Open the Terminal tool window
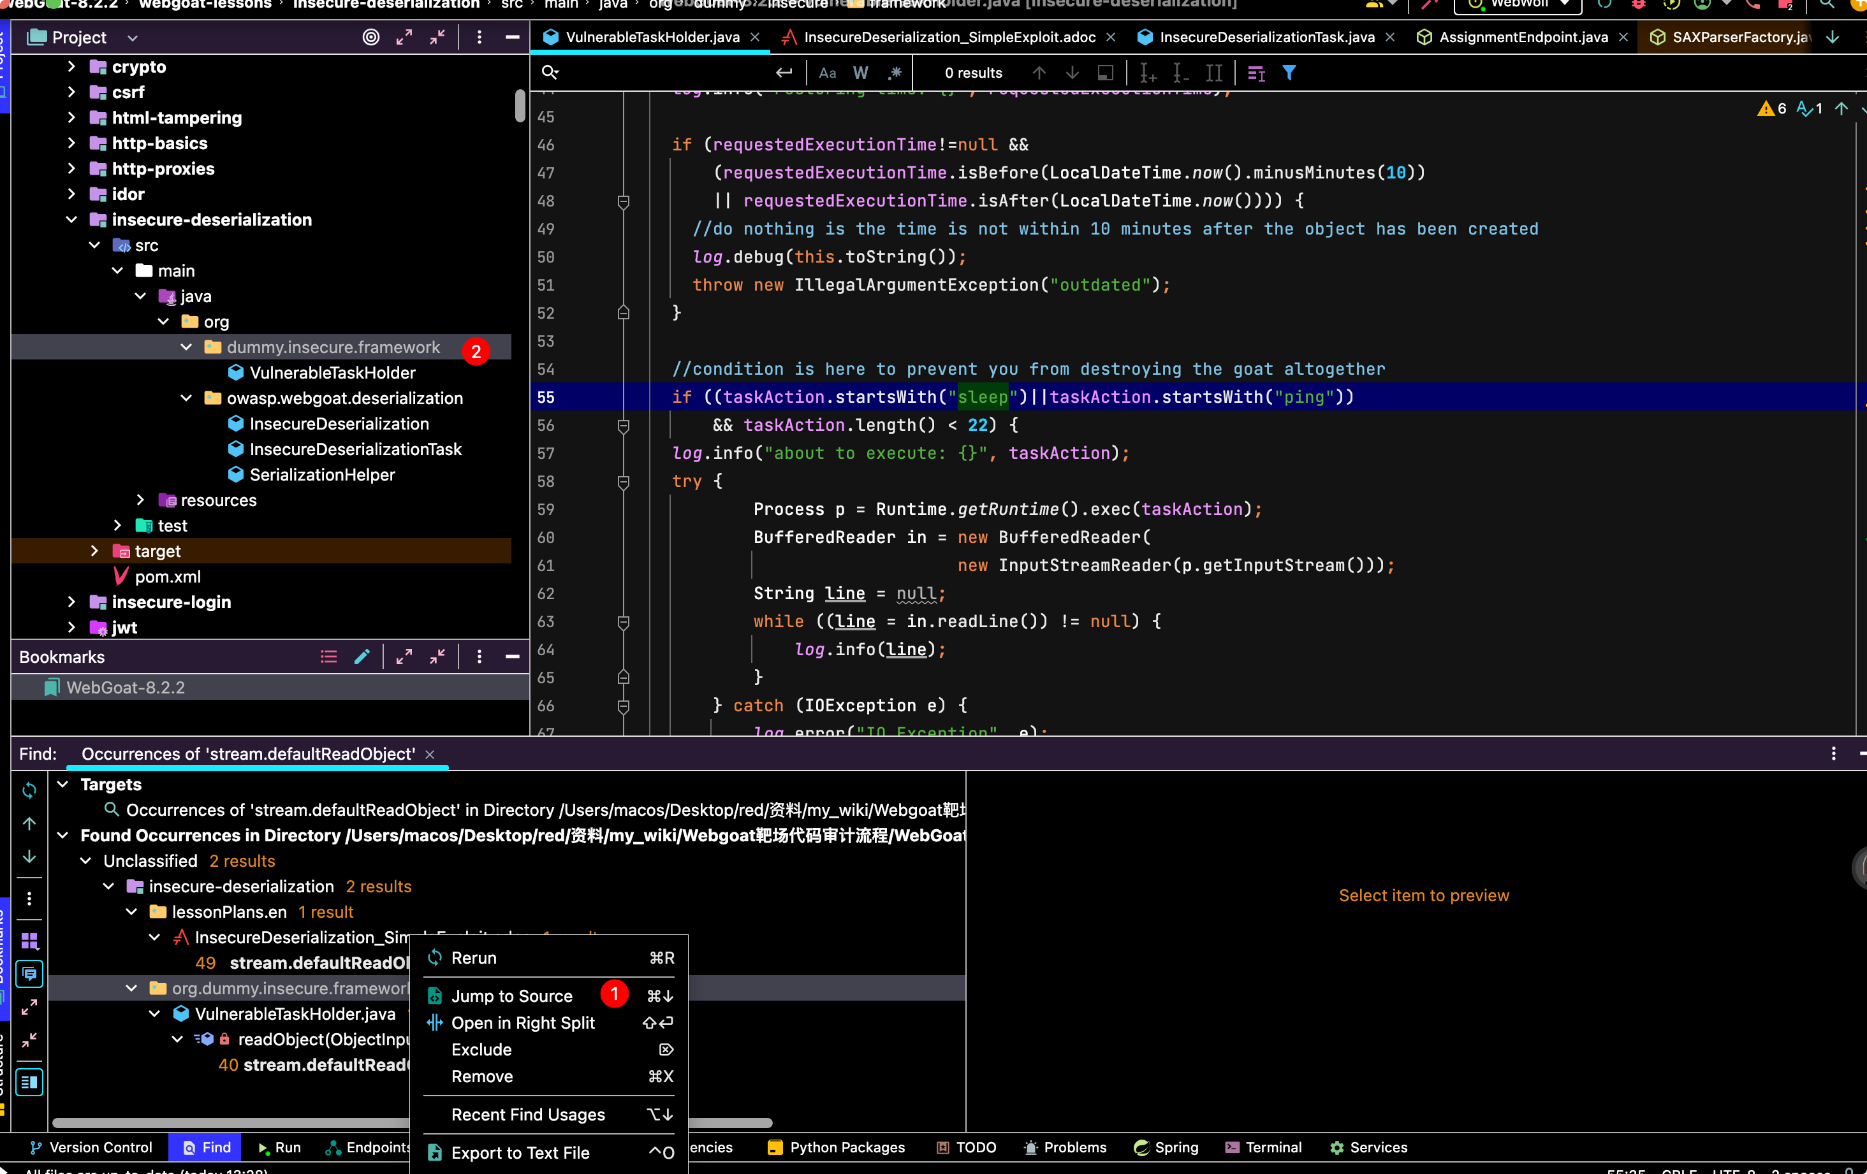 coord(1263,1147)
